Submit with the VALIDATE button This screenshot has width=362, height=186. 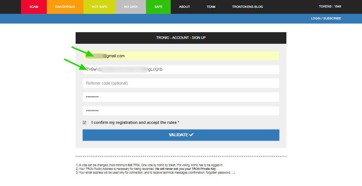(181, 135)
